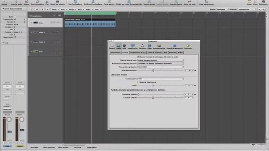Switch to MP3 tab
This screenshot has width=269, height=151.
[165, 52]
